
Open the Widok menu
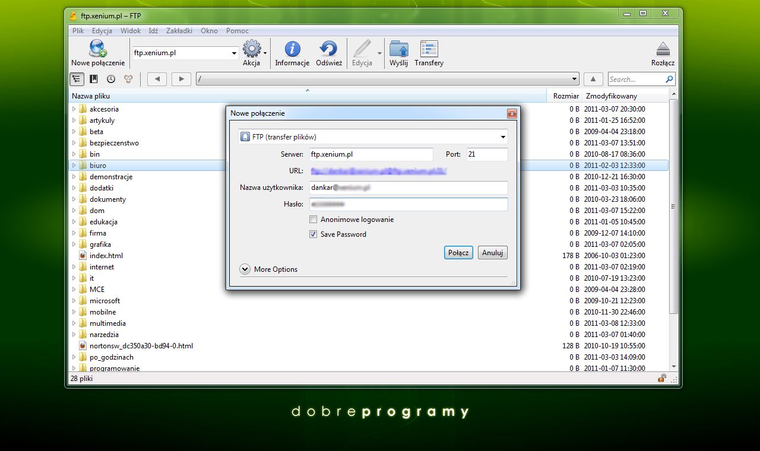pos(131,31)
